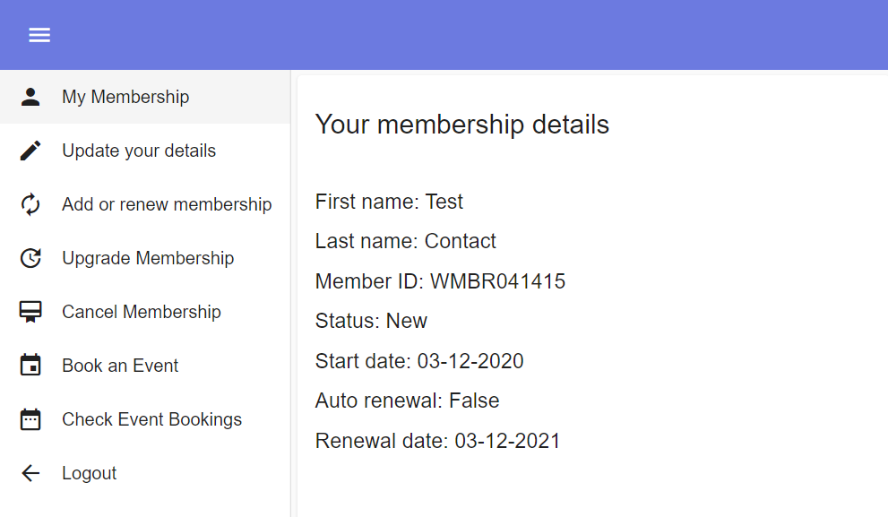The image size is (888, 517).
Task: Click the Member ID WMBR041415 text
Action: click(x=440, y=280)
